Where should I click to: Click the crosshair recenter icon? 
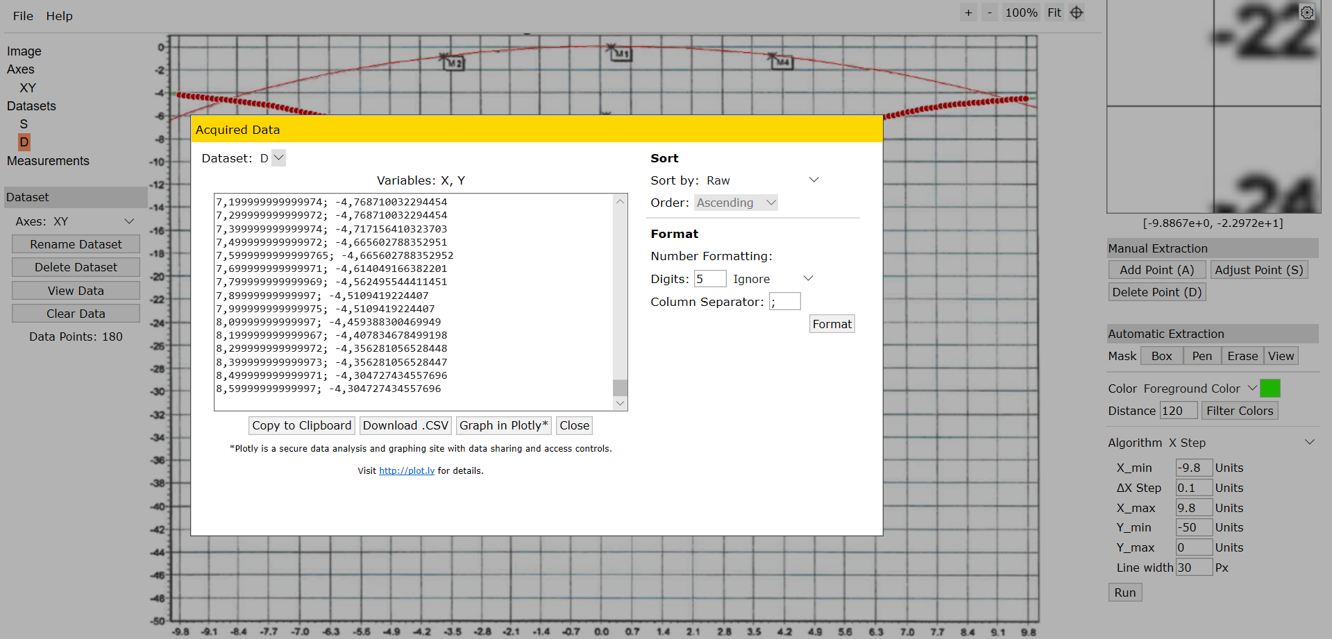(1077, 12)
